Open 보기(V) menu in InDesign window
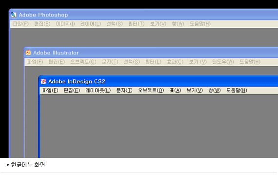278x176 pixels. 195,90
